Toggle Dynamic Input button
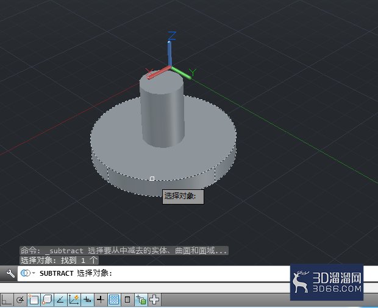This screenshot has height=308, width=378. 87,299
